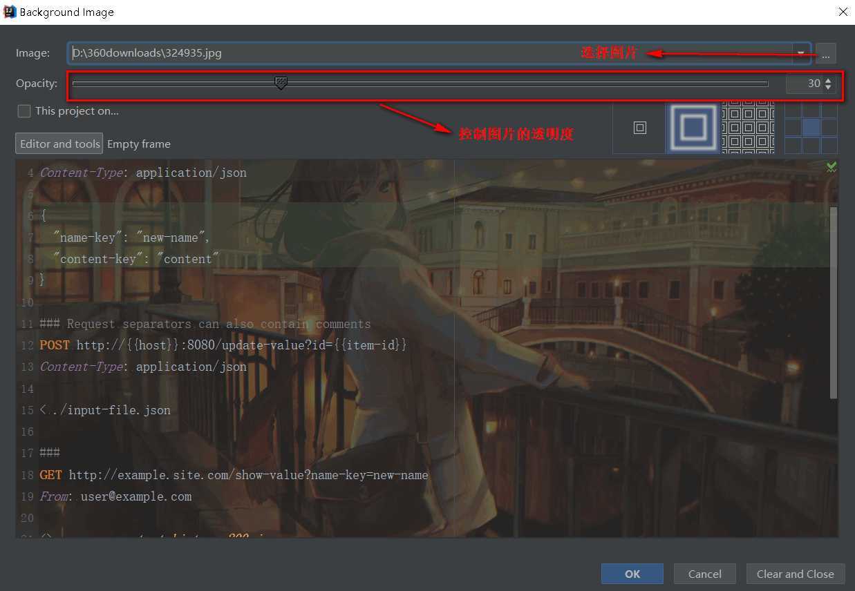Click the browse "..." button for the image
The width and height of the screenshot is (855, 591).
[826, 53]
